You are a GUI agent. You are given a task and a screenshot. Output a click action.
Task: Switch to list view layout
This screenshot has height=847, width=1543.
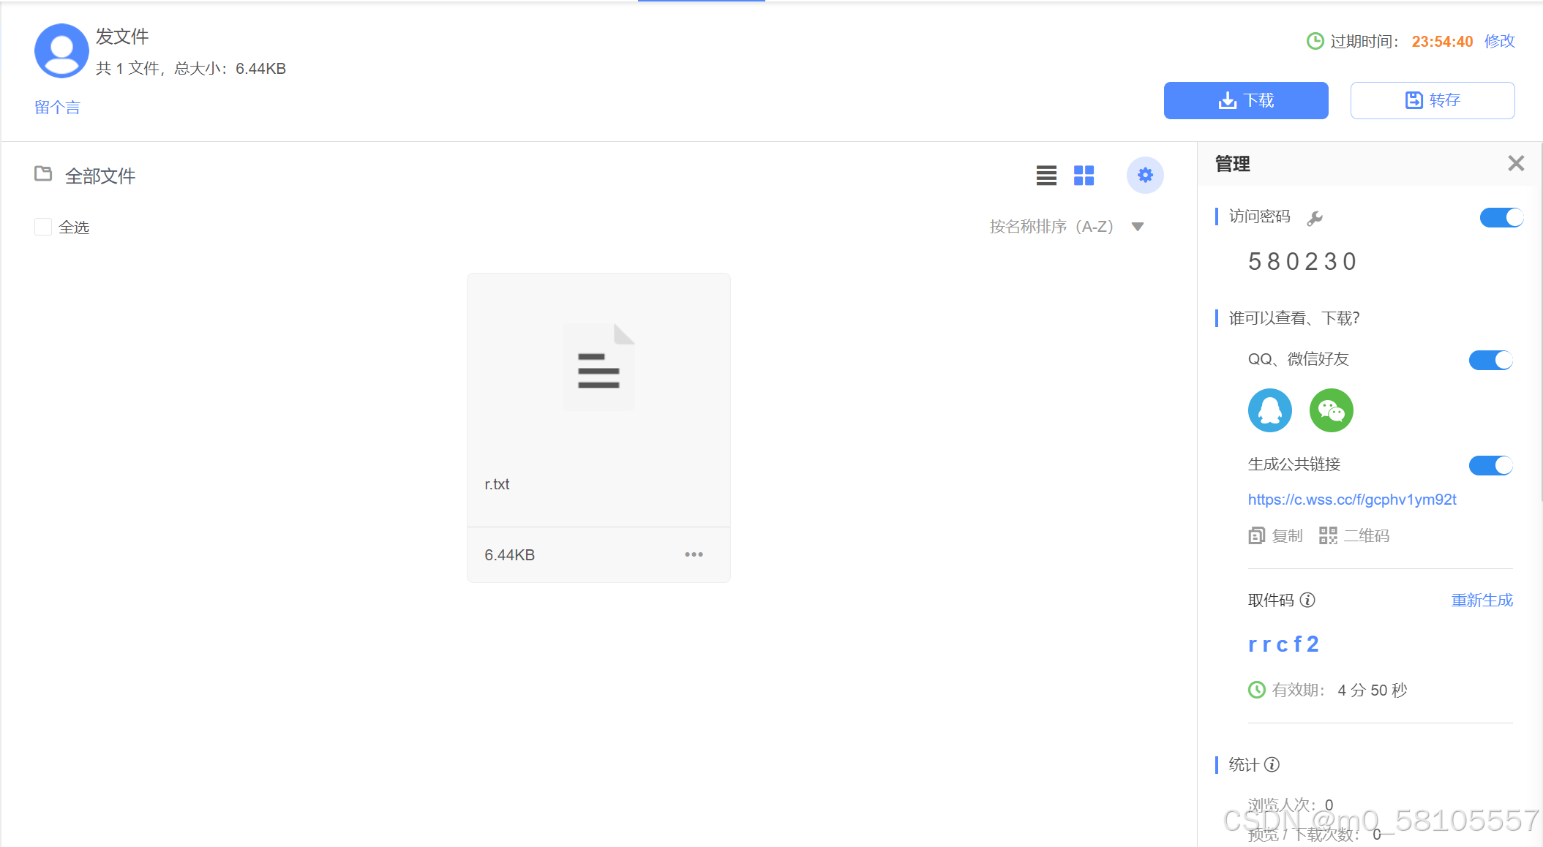(x=1046, y=176)
